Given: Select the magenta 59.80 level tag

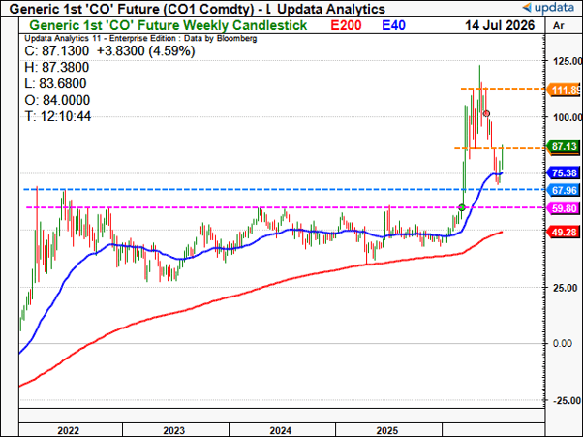Looking at the screenshot, I should 564,208.
